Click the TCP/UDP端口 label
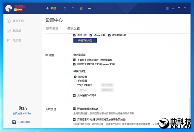The image size is (194, 132). point(85,85)
